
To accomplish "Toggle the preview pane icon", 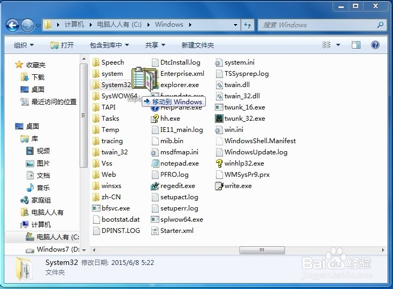I will (356, 45).
